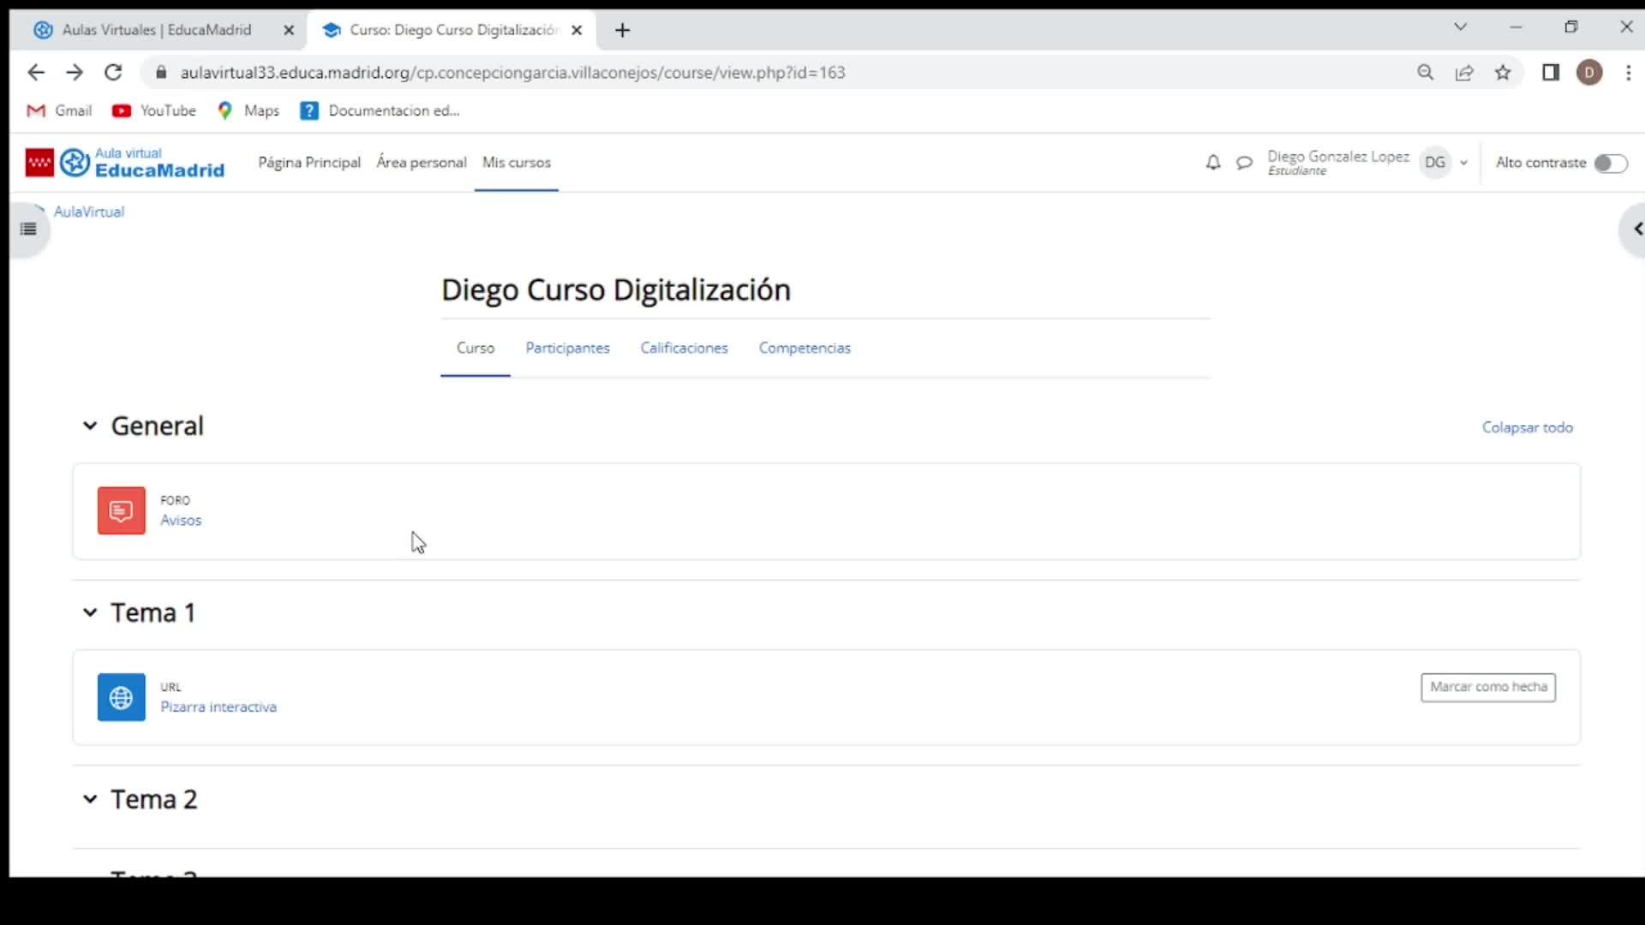Collapse the General section
This screenshot has height=925, width=1645.
click(x=90, y=426)
